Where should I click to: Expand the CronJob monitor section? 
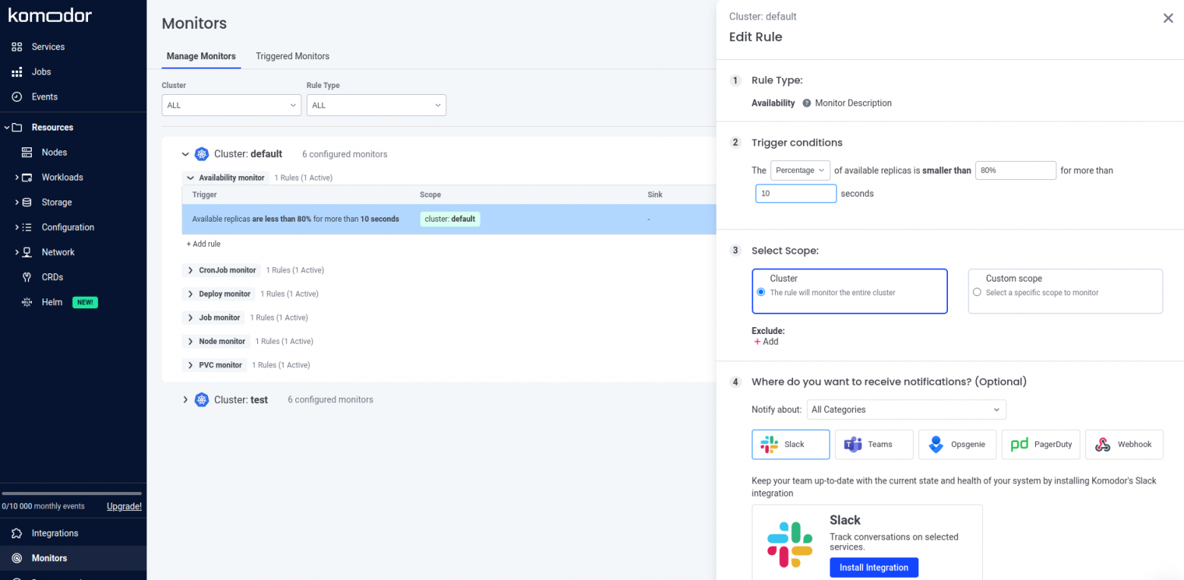coord(191,270)
